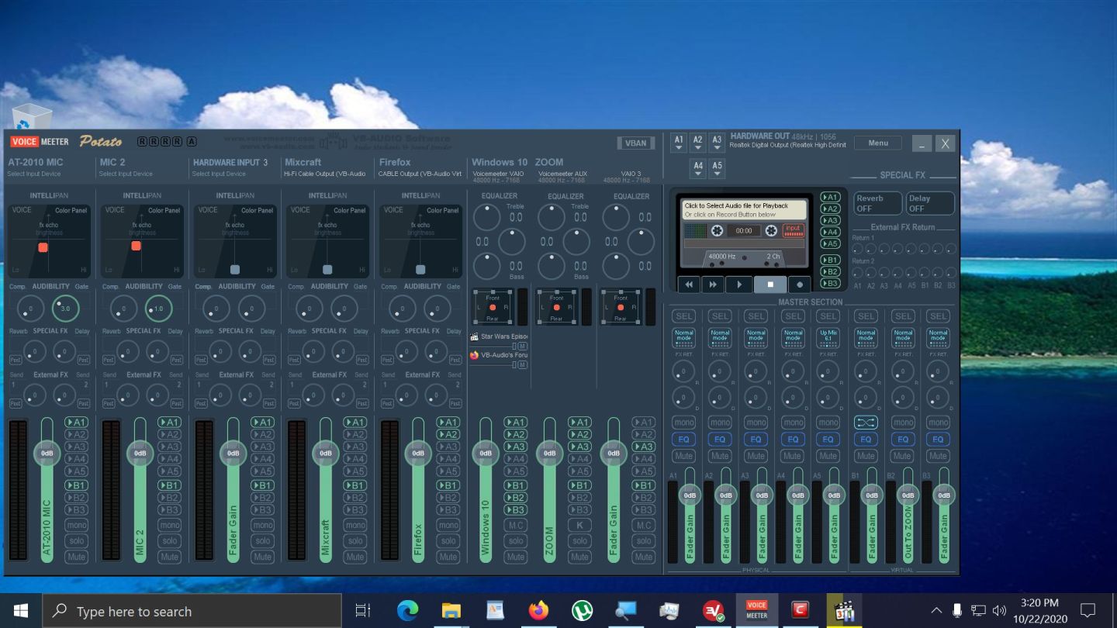
Task: Click the cassette Record button
Action: click(800, 285)
